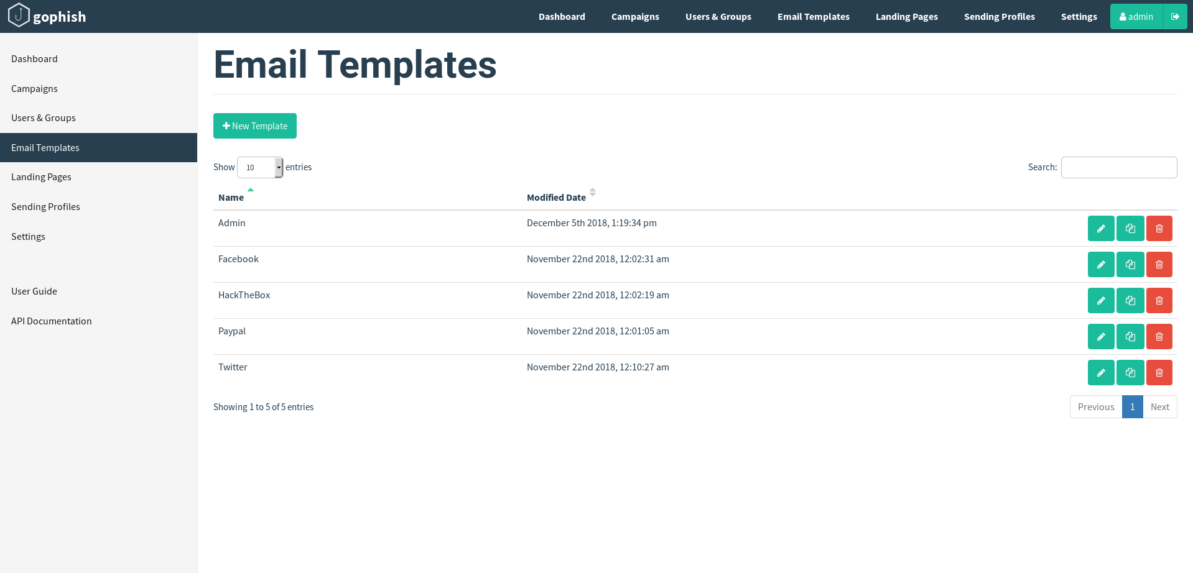Go to Landing Pages in sidebar
The height and width of the screenshot is (573, 1193).
(x=41, y=177)
